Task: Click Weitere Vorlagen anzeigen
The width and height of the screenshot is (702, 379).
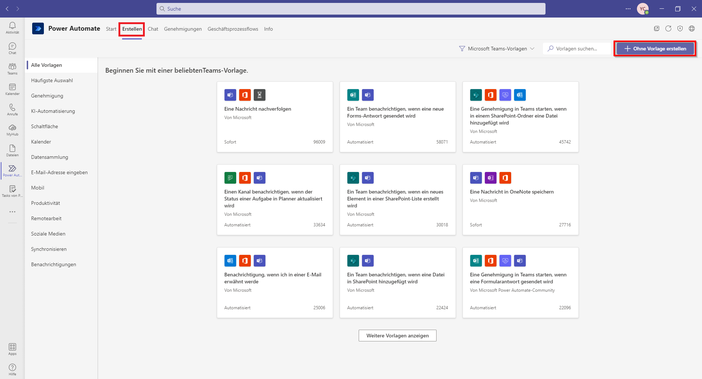Action: click(397, 336)
